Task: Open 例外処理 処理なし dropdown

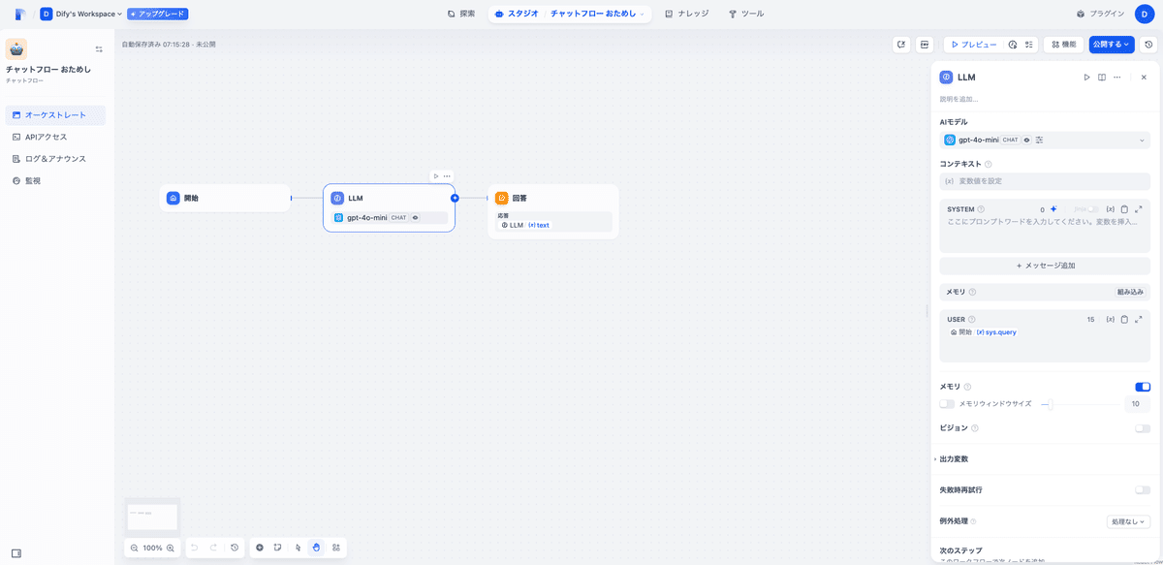Action: (x=1128, y=521)
